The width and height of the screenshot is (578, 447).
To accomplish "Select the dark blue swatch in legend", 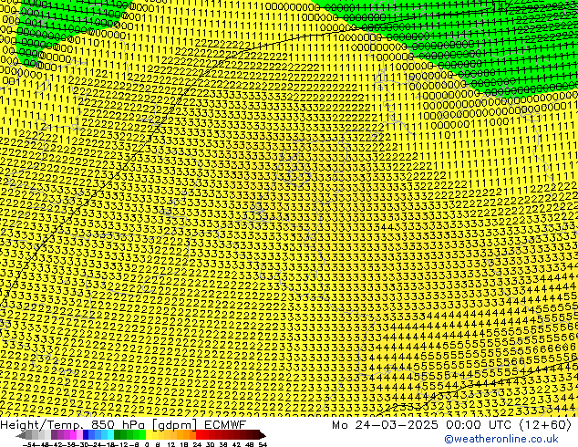I will (x=86, y=435).
